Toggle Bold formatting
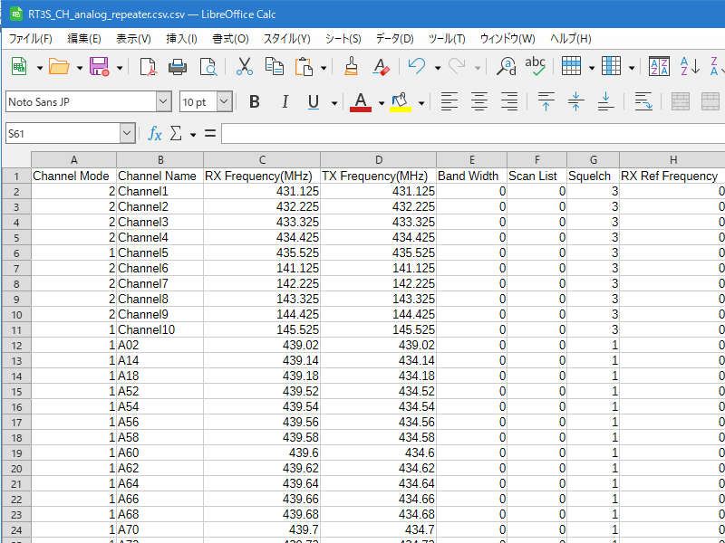The height and width of the screenshot is (543, 725). pos(255,101)
